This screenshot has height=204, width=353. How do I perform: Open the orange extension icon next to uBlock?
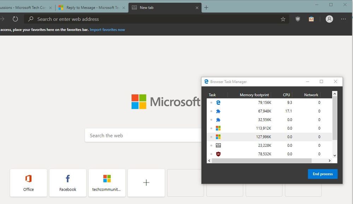click(x=311, y=19)
